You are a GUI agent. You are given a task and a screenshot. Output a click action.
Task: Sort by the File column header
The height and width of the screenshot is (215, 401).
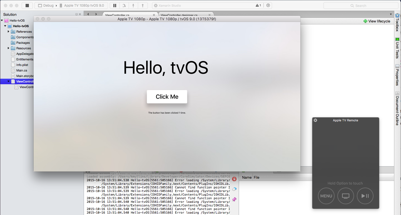[x=256, y=177]
